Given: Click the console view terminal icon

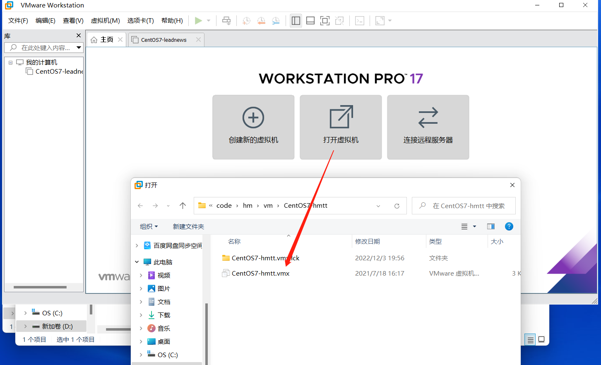Looking at the screenshot, I should tap(360, 21).
